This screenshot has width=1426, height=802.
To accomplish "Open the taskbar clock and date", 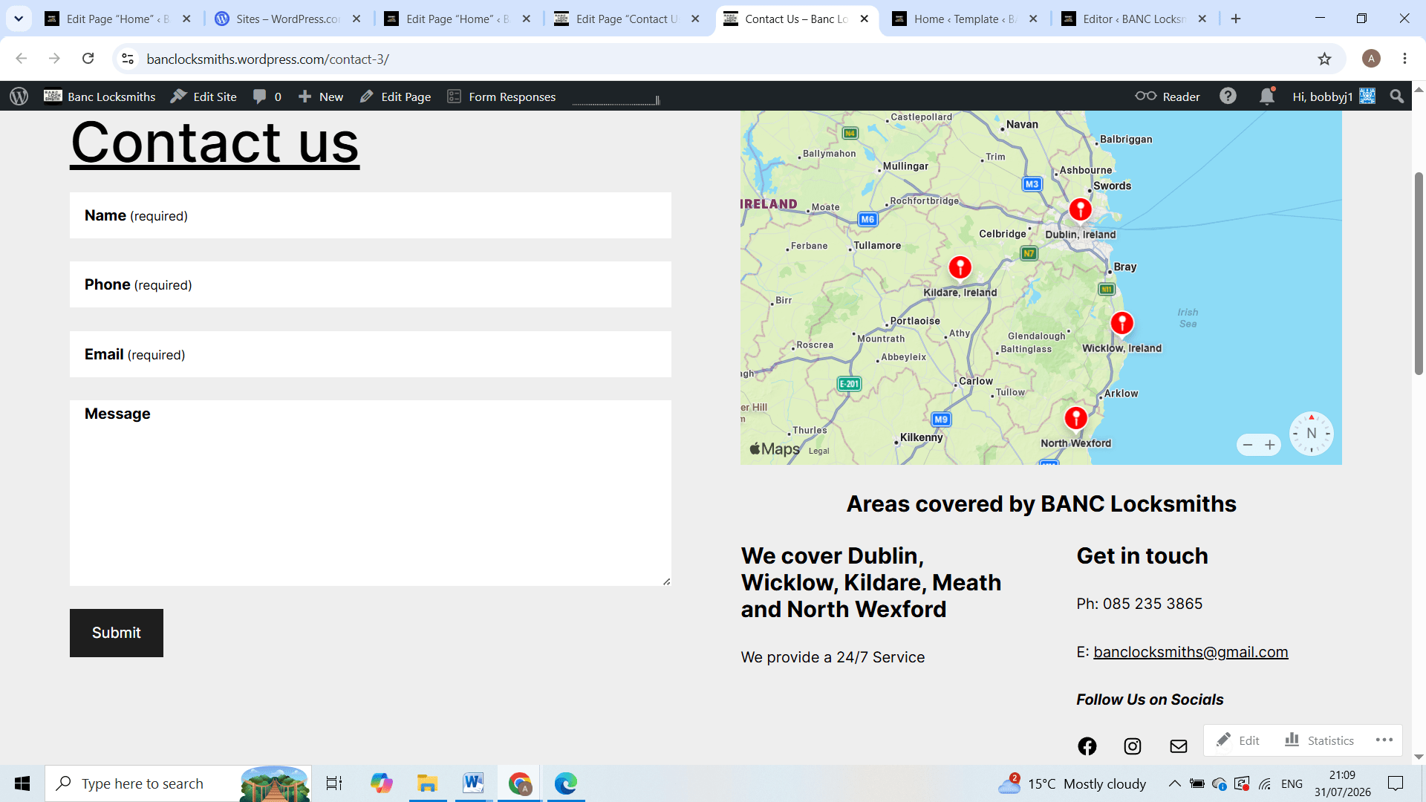I will (1343, 783).
